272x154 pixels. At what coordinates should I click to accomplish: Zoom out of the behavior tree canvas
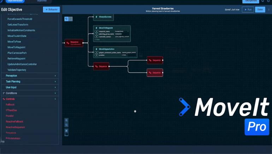tap(66, 125)
